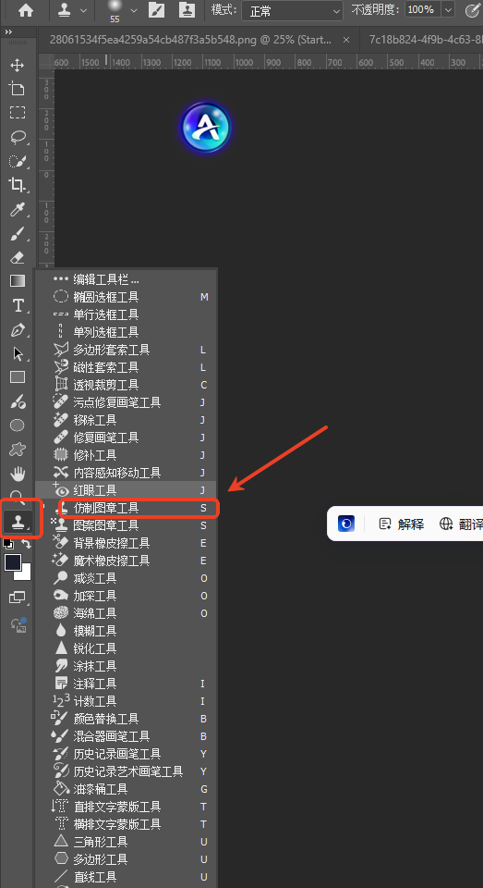Viewport: 483px width, 888px height.
Task: Choose 减淡工具
Action: click(x=127, y=578)
